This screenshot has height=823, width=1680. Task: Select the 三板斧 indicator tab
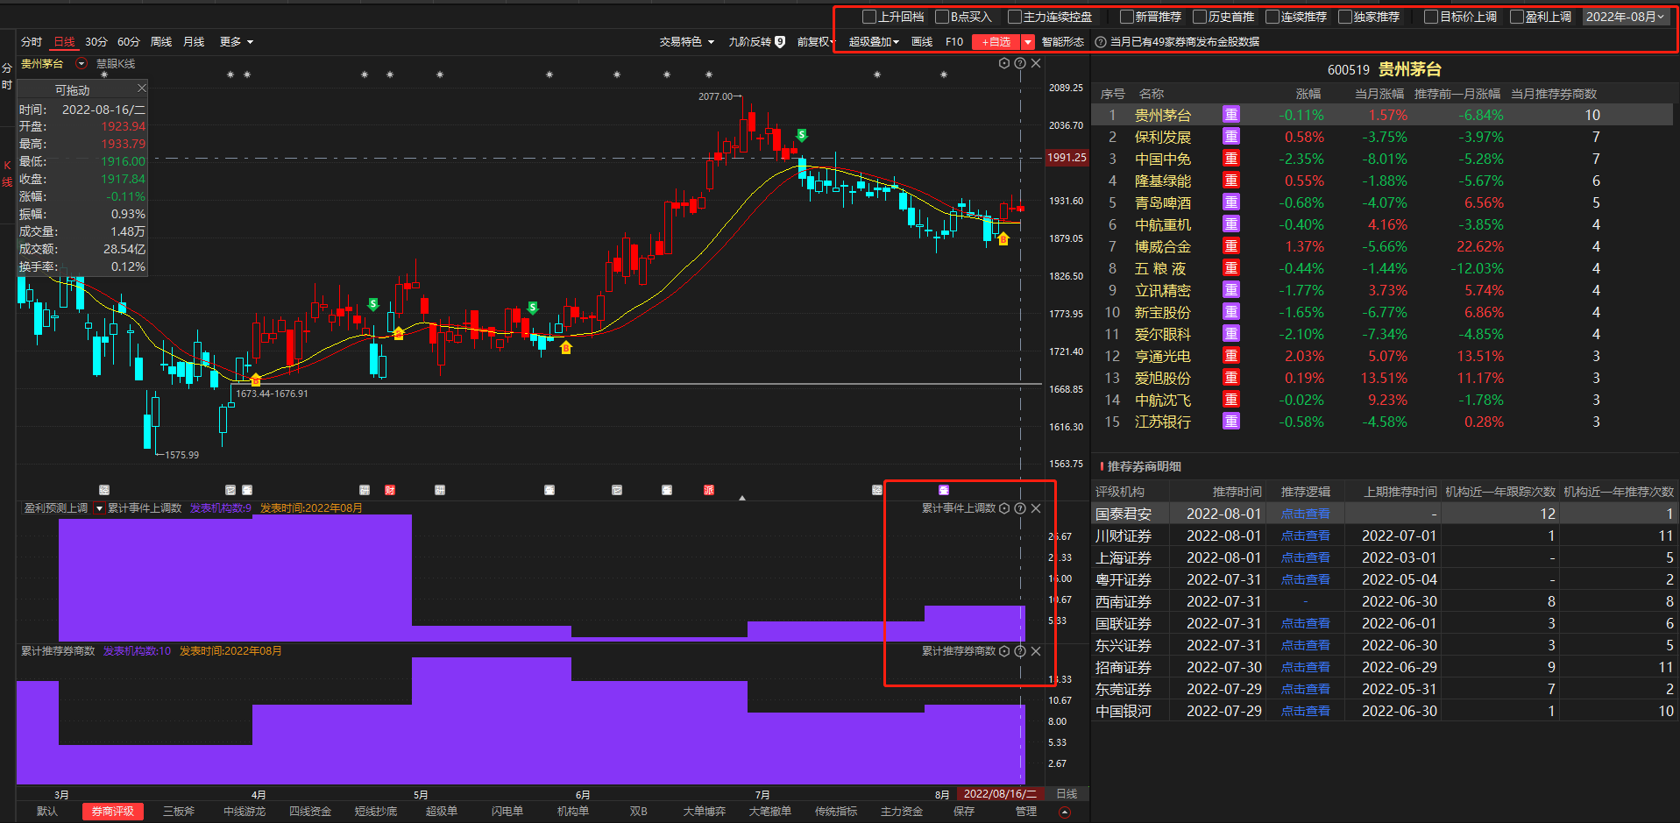[179, 812]
